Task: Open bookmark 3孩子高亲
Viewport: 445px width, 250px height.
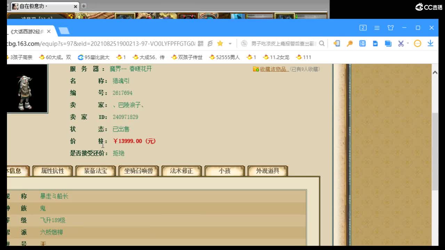Action: 20,57
